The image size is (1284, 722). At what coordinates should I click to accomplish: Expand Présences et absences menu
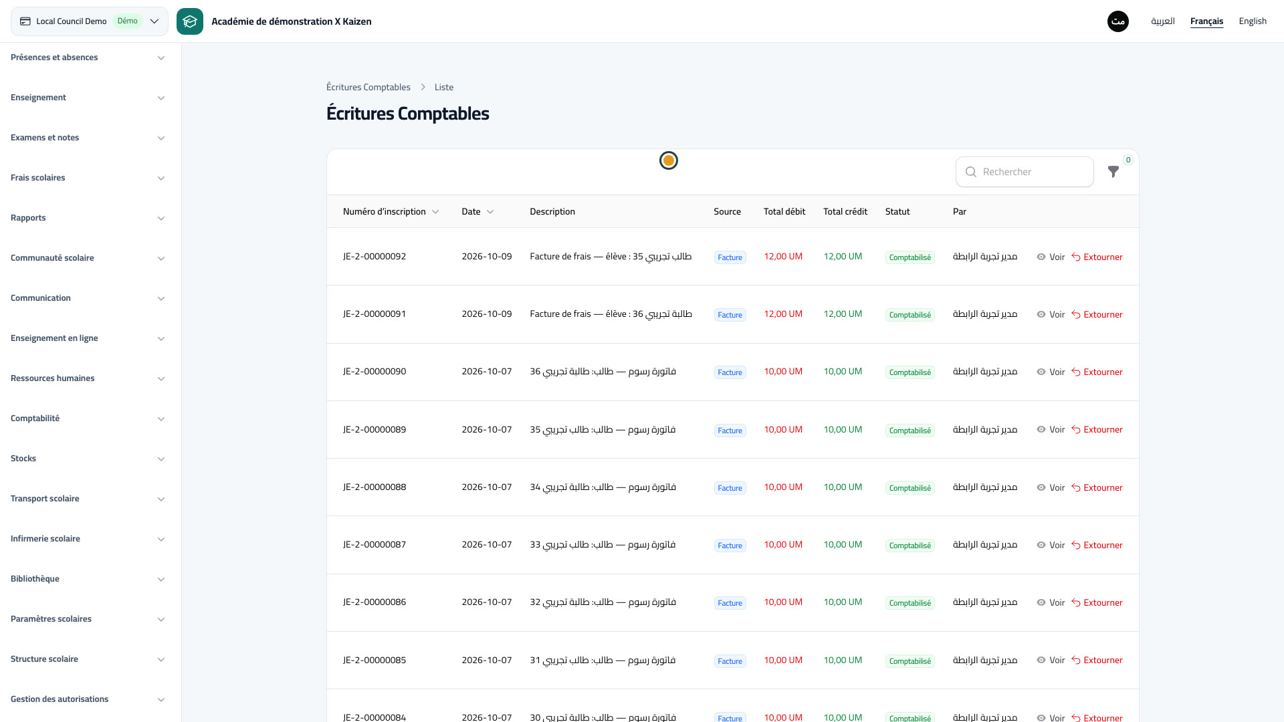pyautogui.click(x=88, y=57)
